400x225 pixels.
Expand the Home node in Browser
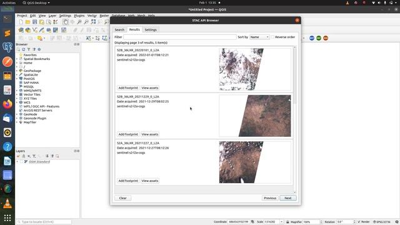(x=17, y=63)
